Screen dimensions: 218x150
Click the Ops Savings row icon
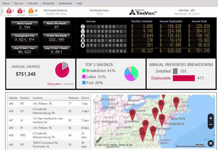(x=82, y=45)
